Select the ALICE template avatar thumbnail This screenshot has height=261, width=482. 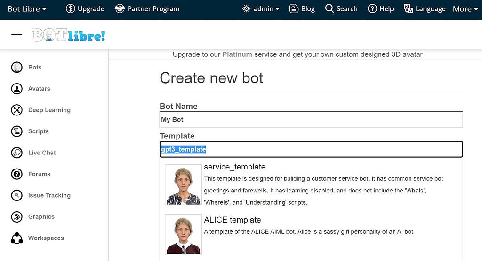point(183,234)
